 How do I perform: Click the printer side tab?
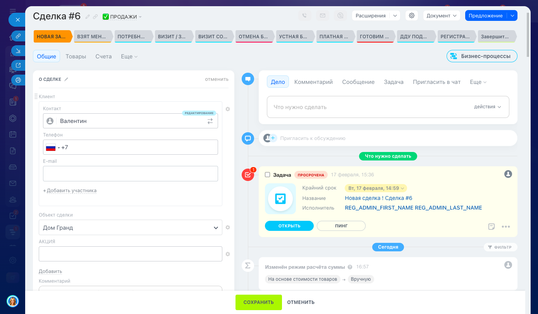18,80
